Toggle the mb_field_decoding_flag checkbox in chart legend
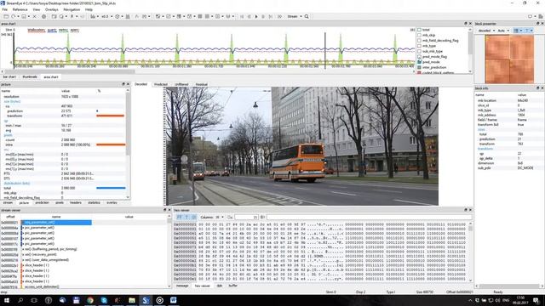This screenshot has height=306, width=545. pyautogui.click(x=419, y=41)
